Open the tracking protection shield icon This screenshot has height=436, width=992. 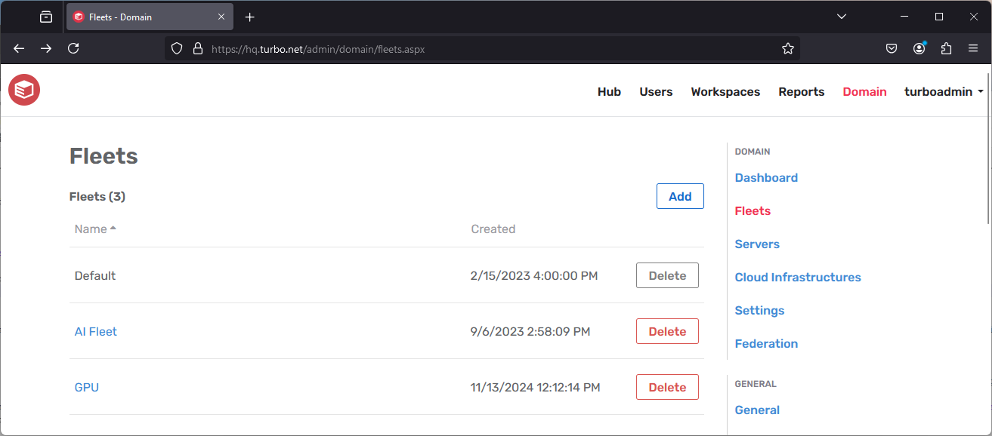click(x=176, y=48)
